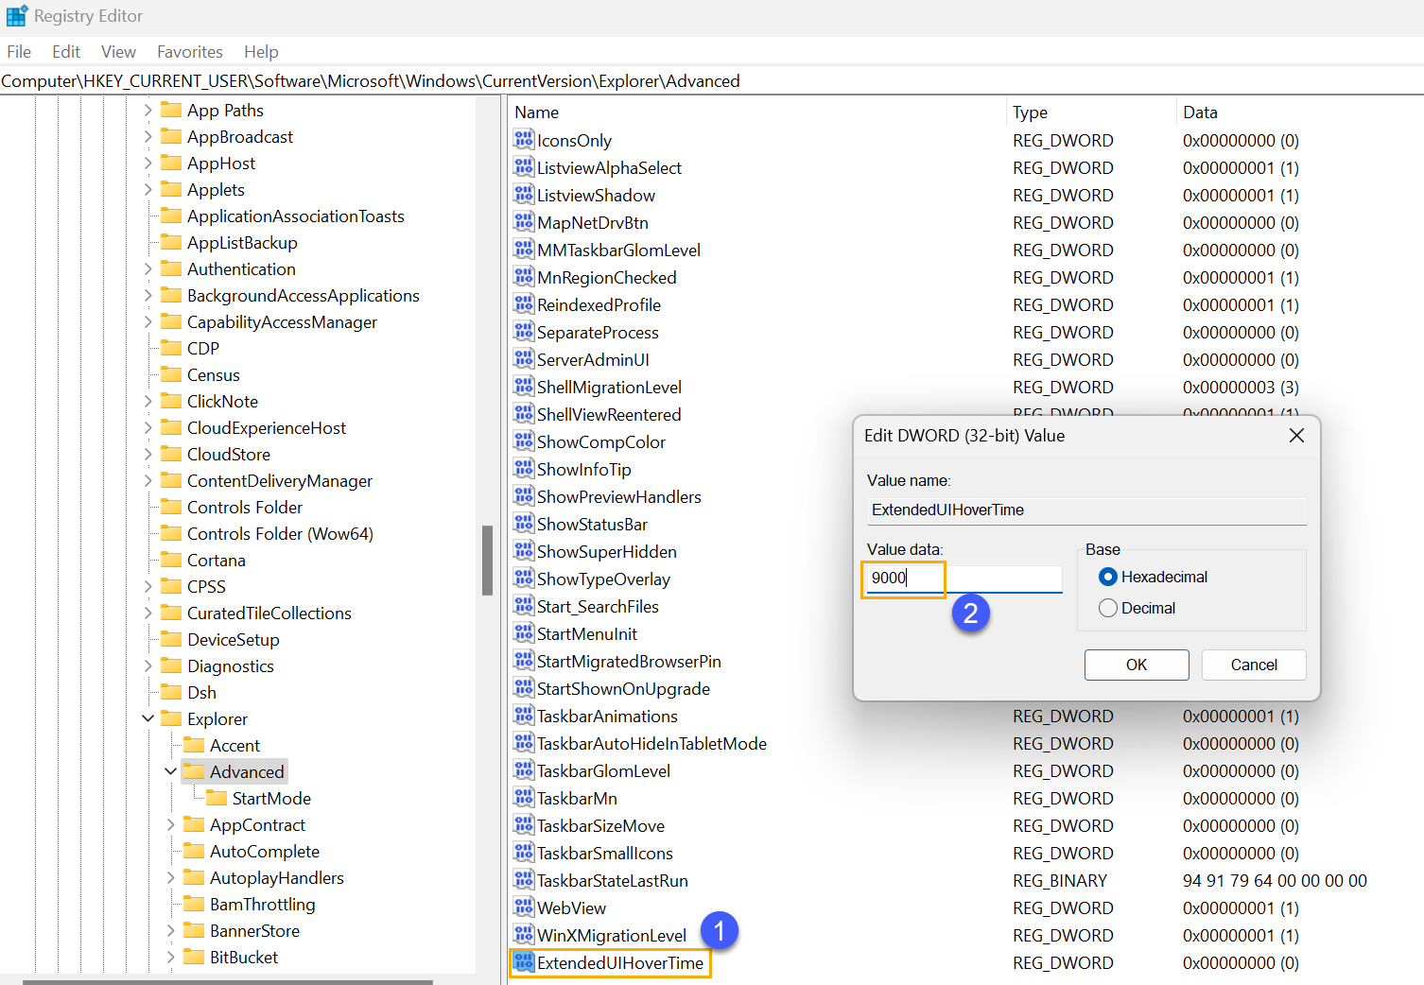
Task: Collapse the Explorer tree node
Action: [x=148, y=718]
